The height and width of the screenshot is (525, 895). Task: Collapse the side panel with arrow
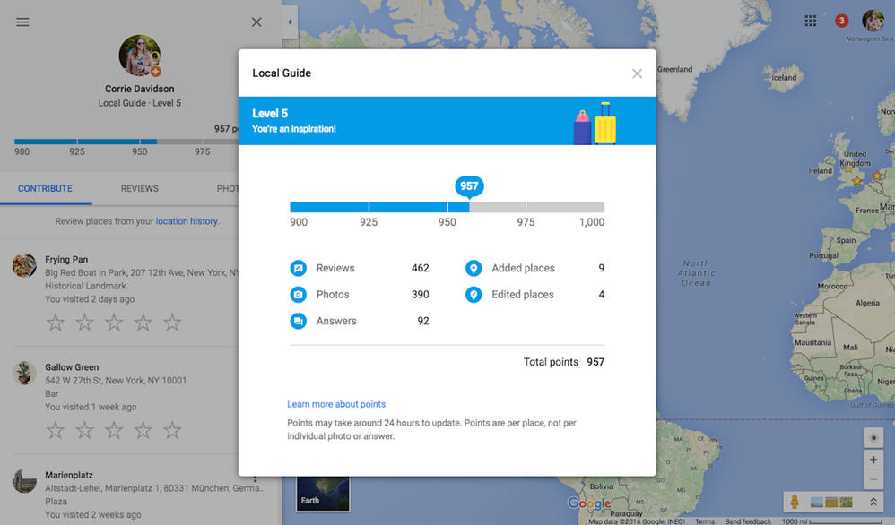[290, 22]
